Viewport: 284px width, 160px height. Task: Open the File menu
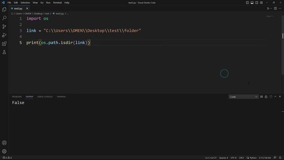(x=9, y=3)
